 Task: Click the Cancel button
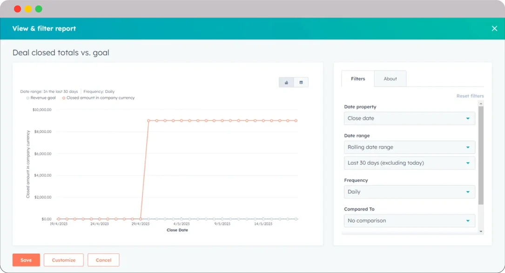[103, 260]
